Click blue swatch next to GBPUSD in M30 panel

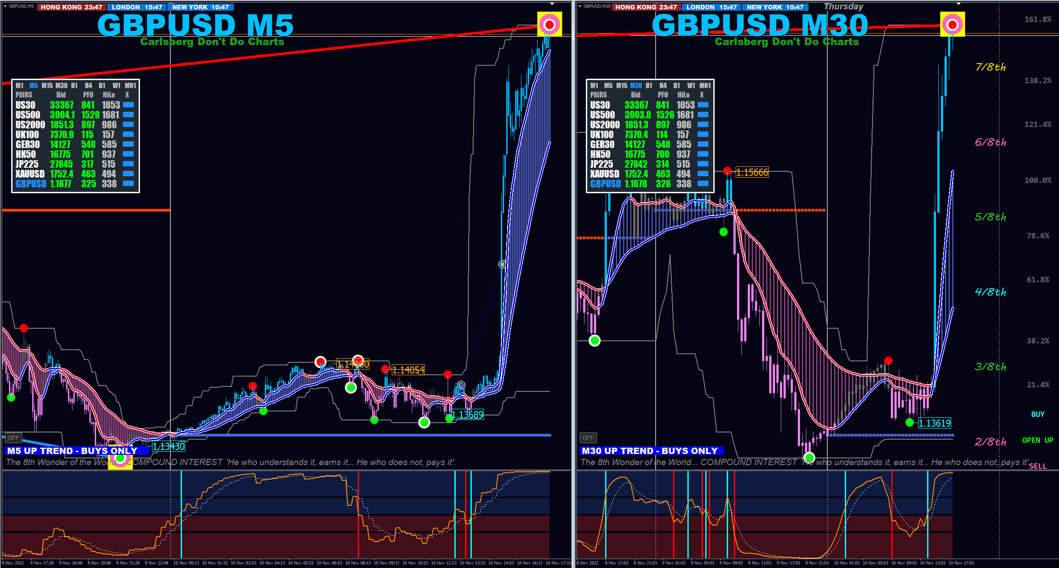click(x=703, y=183)
